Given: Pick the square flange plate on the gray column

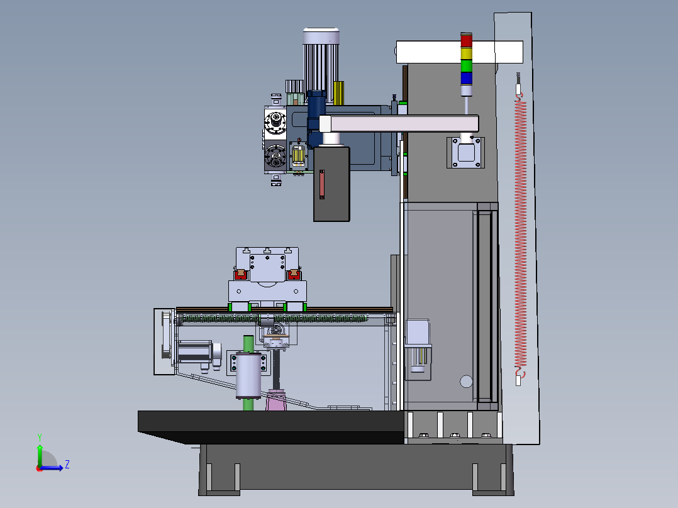Looking at the screenshot, I should click(465, 153).
